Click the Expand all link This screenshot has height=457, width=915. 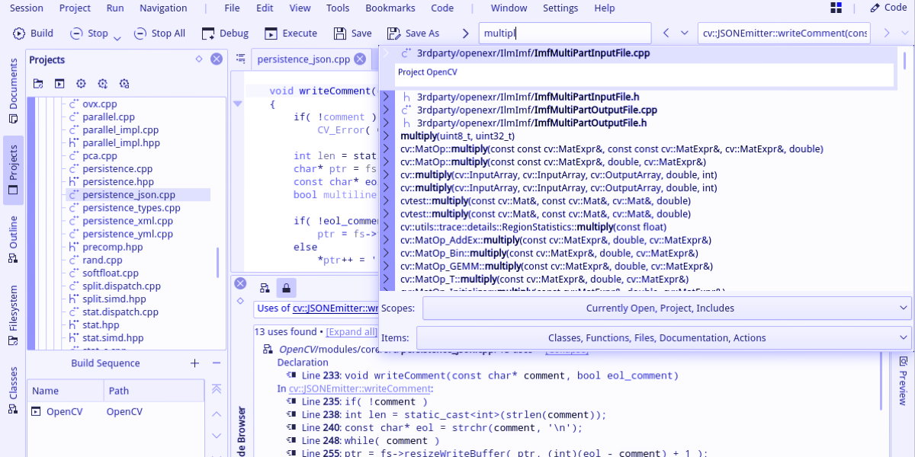351,332
